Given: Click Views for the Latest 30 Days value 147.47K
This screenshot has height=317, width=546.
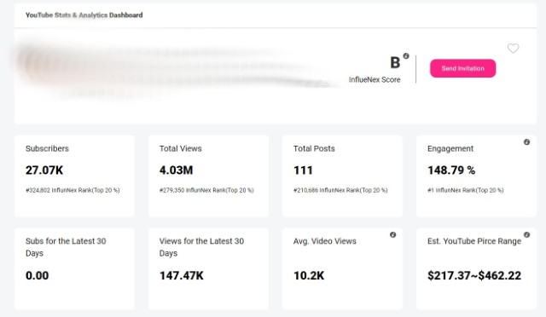Looking at the screenshot, I should click(x=182, y=275).
